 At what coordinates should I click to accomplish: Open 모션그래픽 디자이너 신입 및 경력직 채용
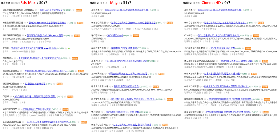tap(132, 125)
